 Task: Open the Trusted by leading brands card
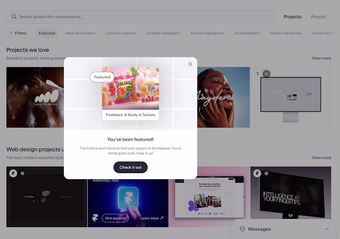(210, 197)
